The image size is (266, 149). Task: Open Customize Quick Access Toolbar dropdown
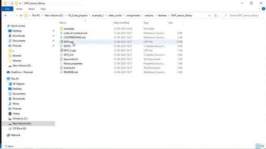[x=20, y=3]
